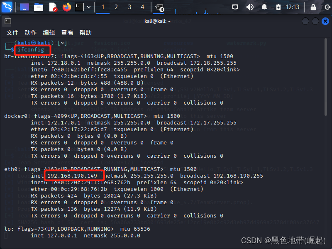Click the logout icon at panel right
This screenshot has height=249, width=332.
coord(327,6)
